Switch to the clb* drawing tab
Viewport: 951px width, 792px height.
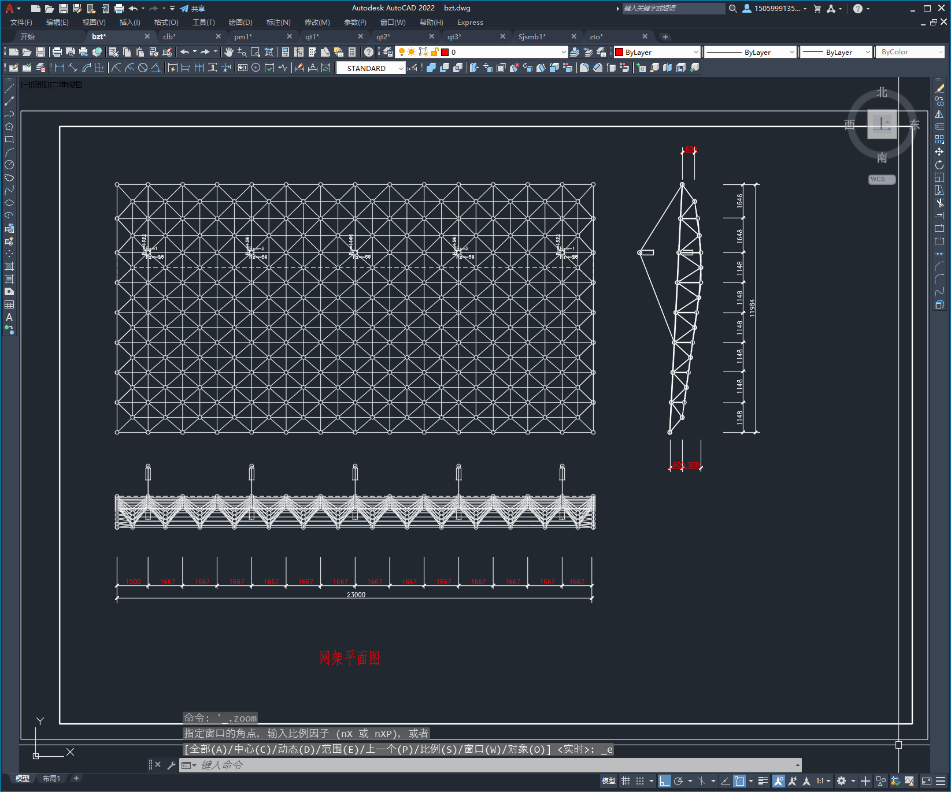(x=169, y=36)
